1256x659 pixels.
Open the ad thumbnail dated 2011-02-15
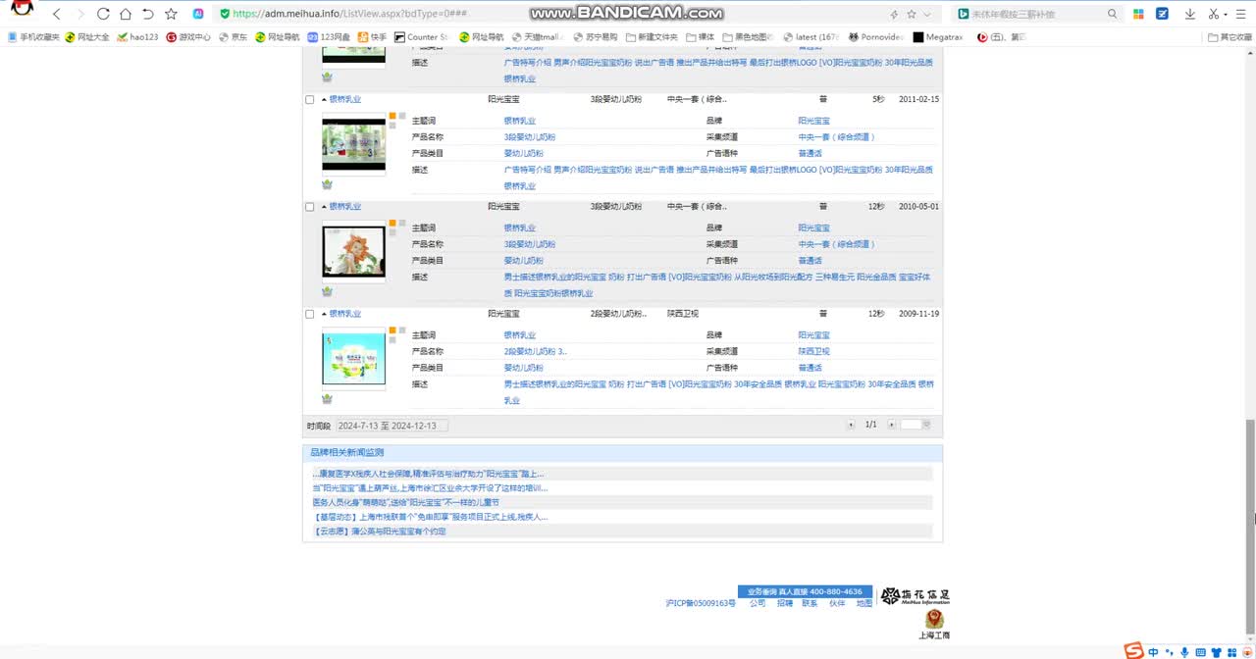(353, 145)
